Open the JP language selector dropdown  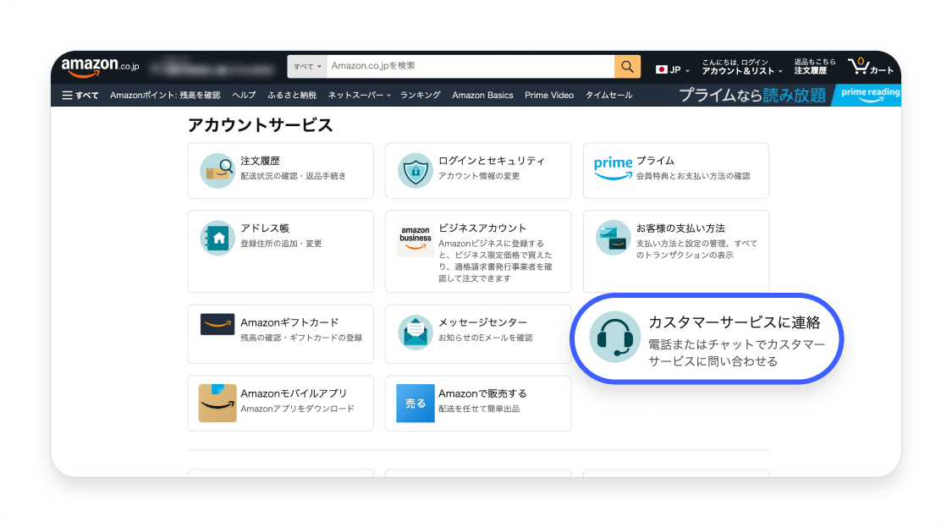point(673,69)
